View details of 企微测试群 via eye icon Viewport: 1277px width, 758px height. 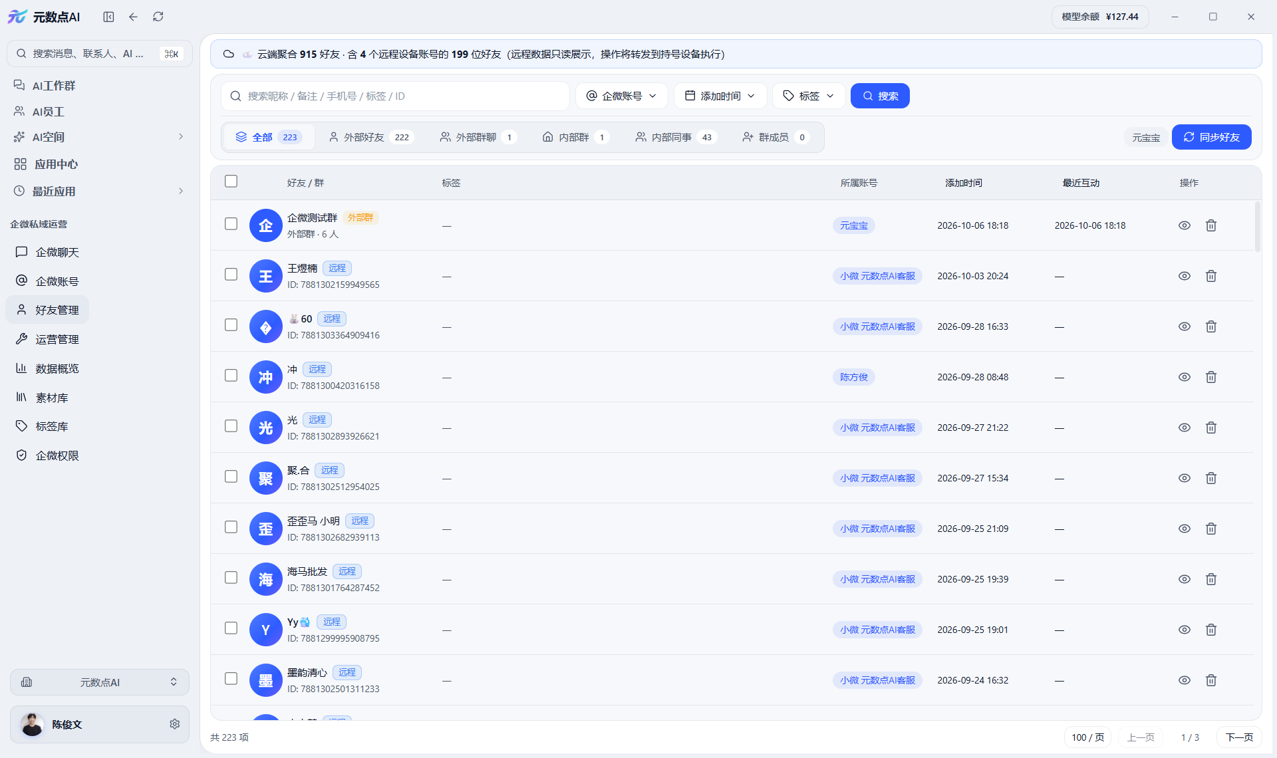click(x=1185, y=225)
